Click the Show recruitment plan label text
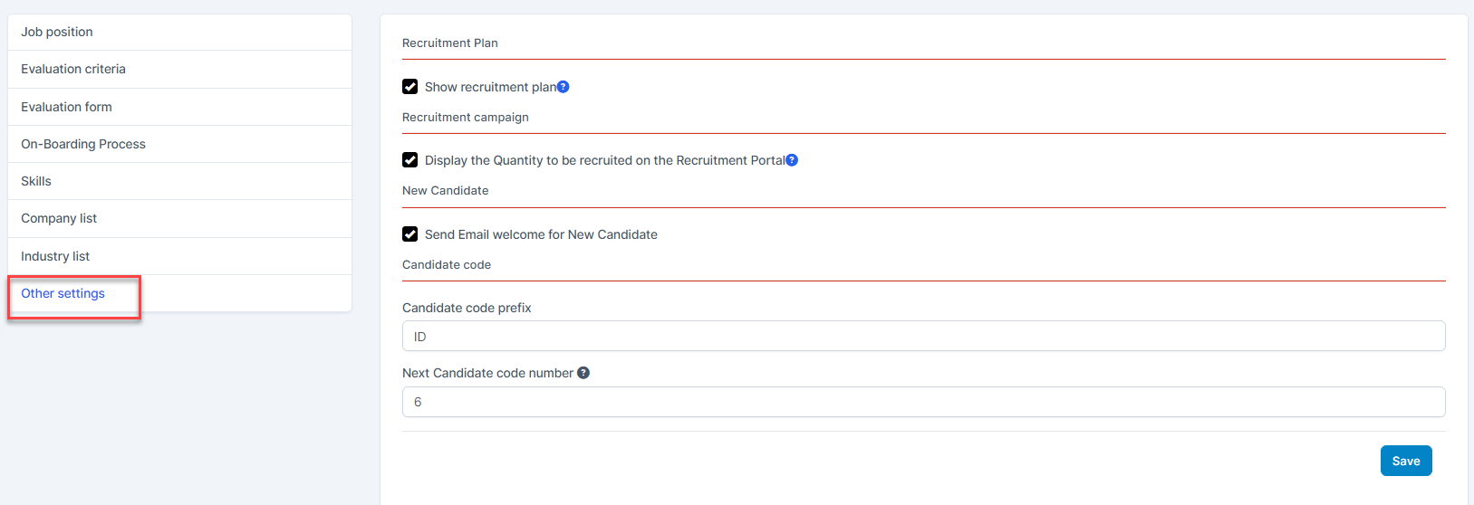Image resolution: width=1474 pixels, height=505 pixels. click(x=490, y=87)
